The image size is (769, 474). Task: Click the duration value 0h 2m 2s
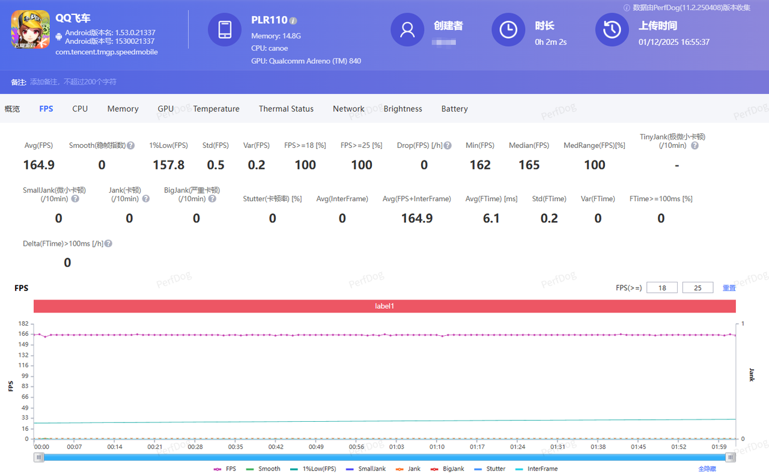tap(551, 42)
